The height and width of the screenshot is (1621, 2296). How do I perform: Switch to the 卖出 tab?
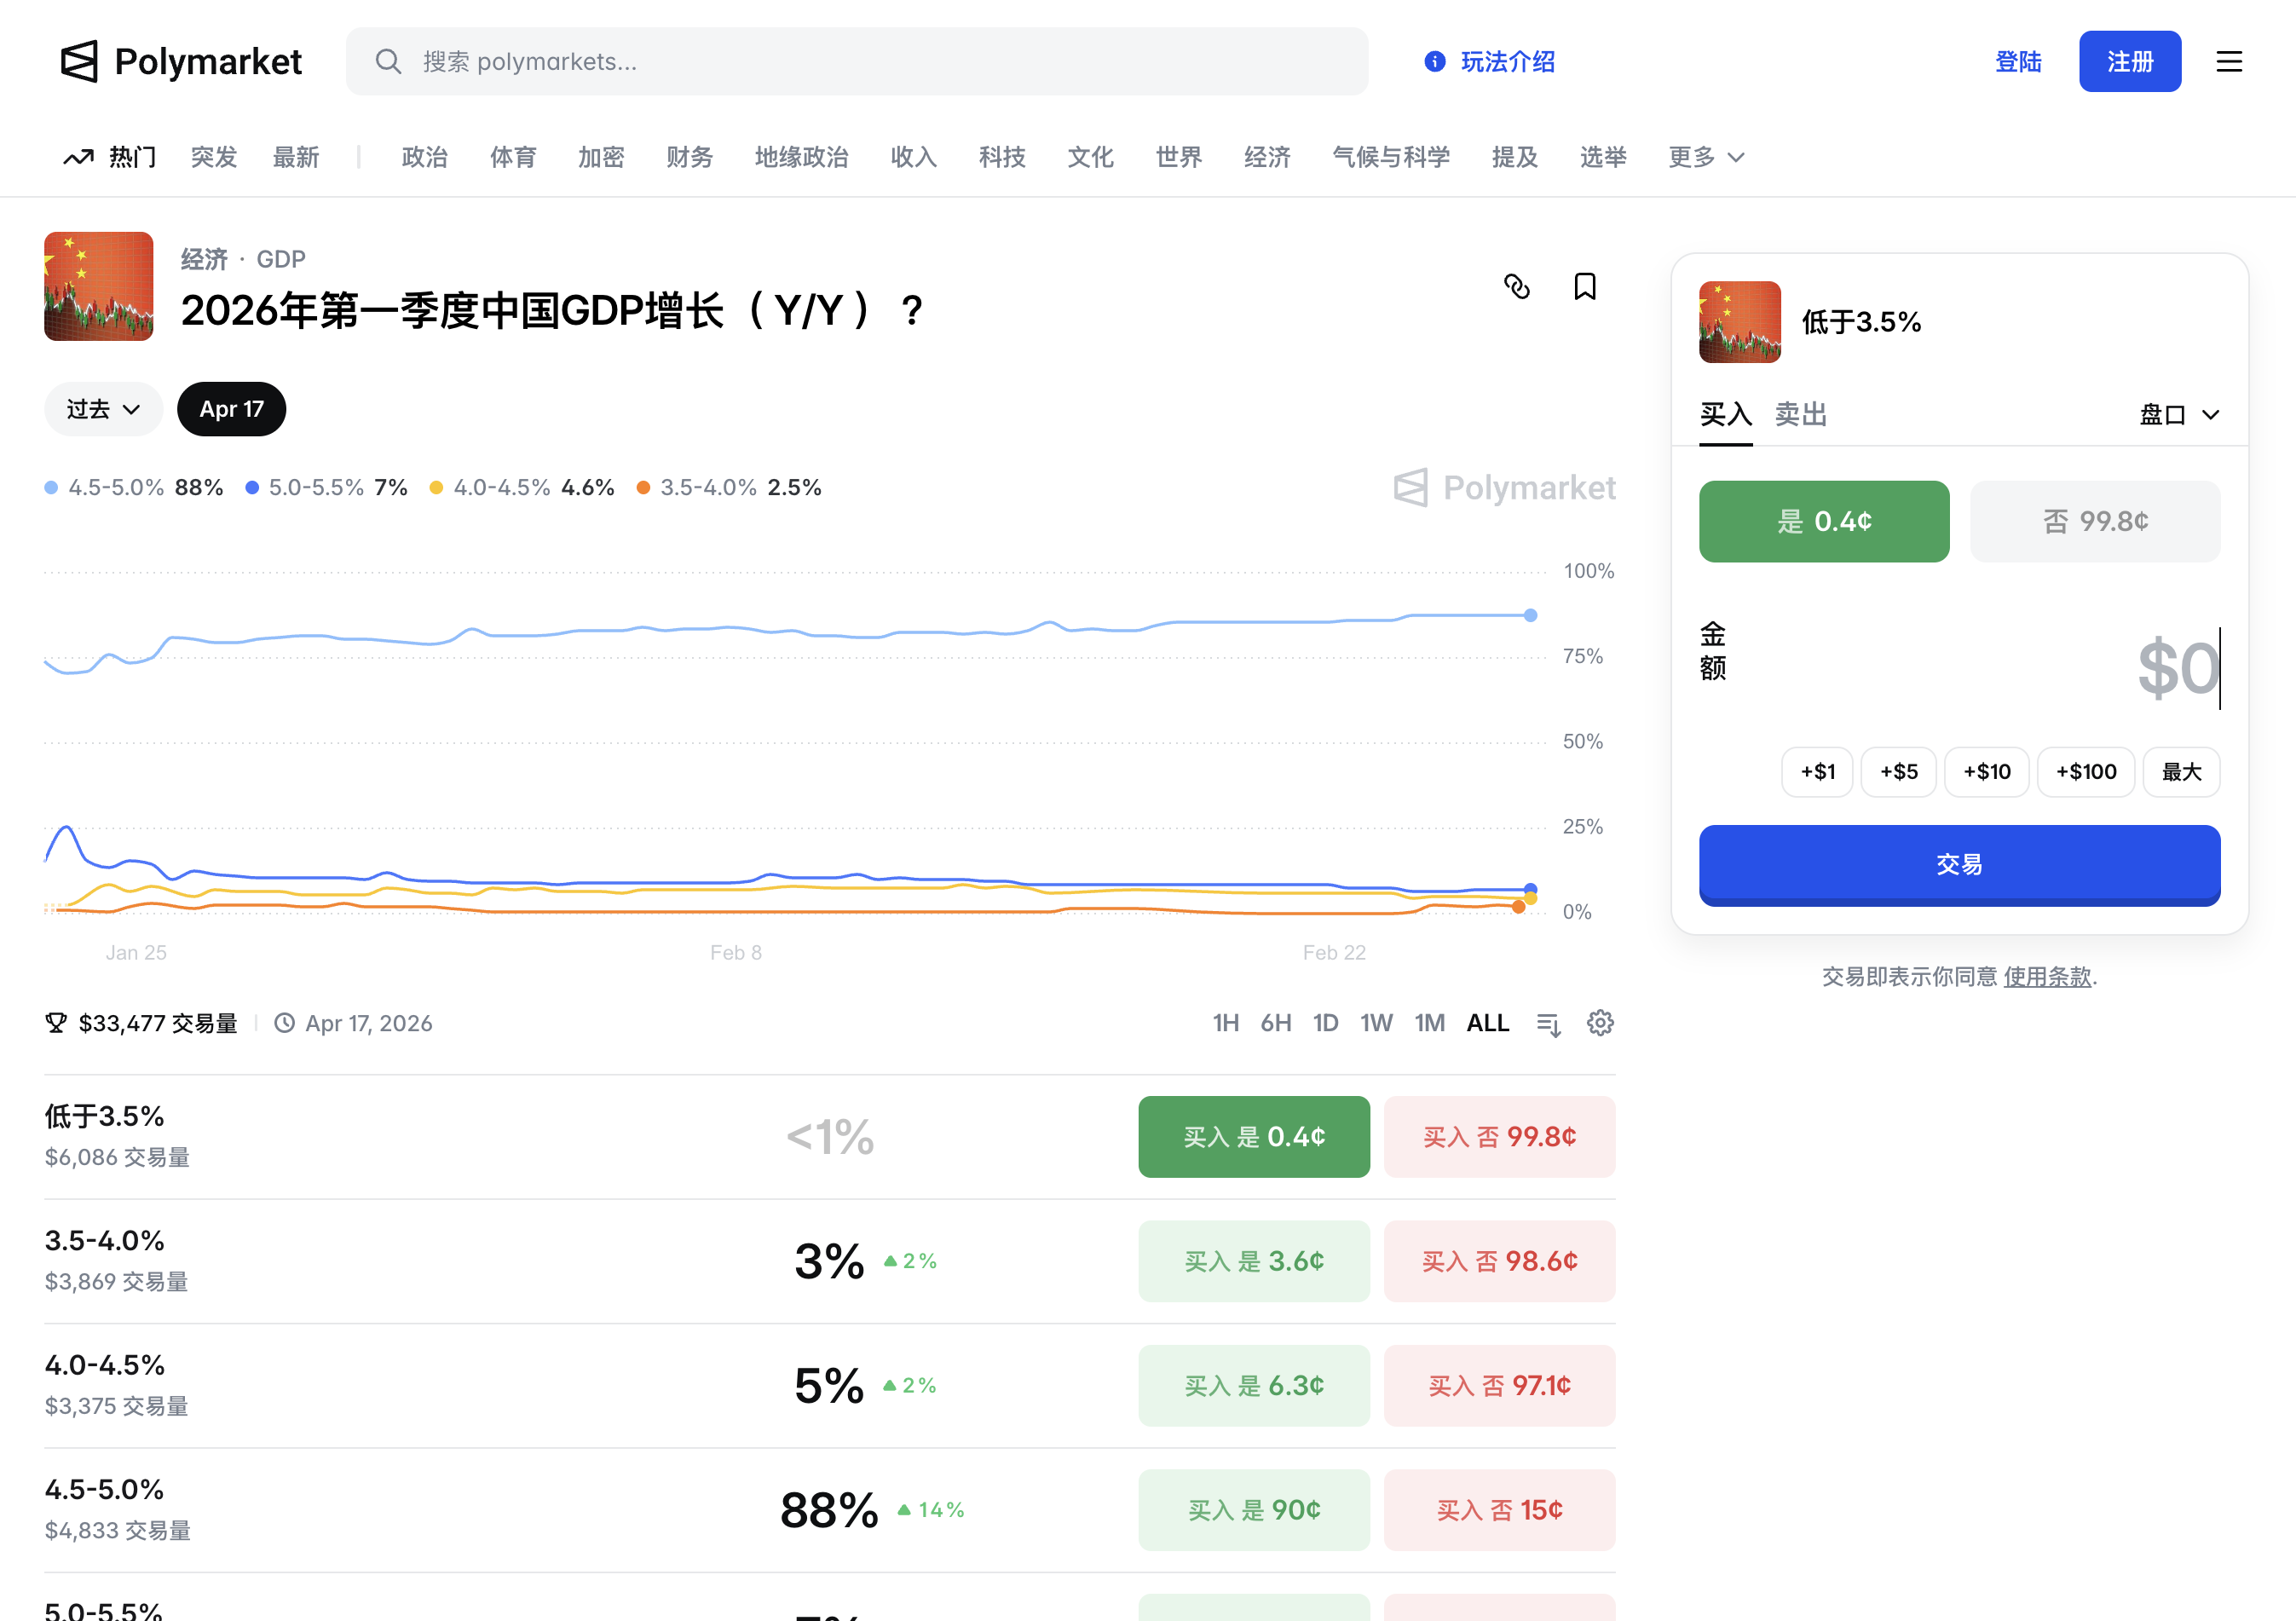coord(1800,414)
